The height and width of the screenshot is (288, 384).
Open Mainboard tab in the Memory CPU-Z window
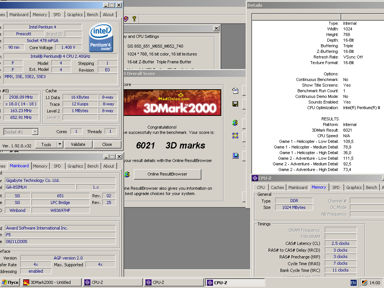coord(298,187)
